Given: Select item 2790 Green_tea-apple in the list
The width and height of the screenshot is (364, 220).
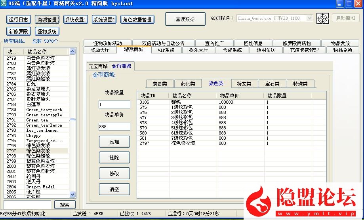Looking at the screenshot, I should (x=36, y=115).
